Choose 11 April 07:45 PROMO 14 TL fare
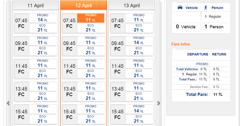240x126 pixels. [x=42, y=18]
